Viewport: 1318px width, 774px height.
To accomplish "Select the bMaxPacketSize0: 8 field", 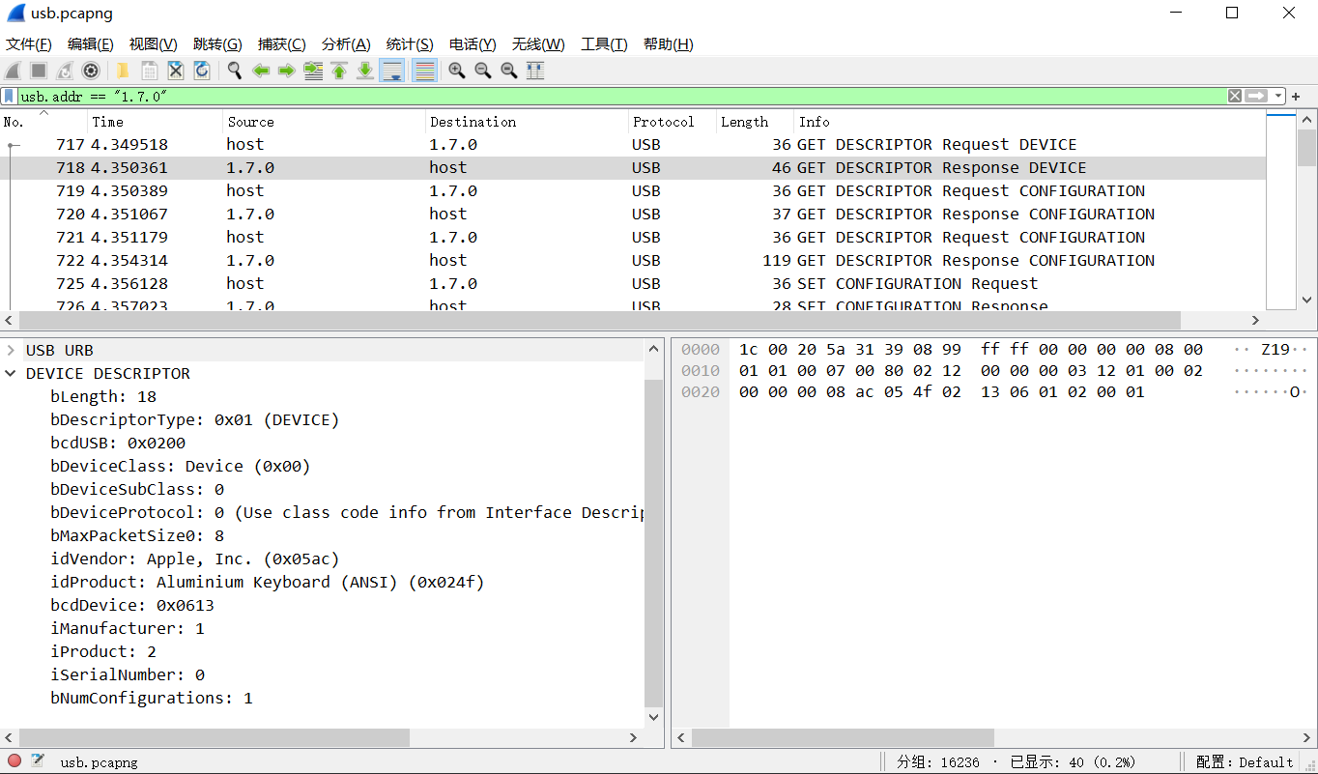I will (x=137, y=535).
